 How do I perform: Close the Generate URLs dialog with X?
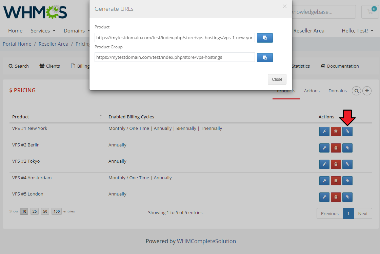pyautogui.click(x=285, y=6)
